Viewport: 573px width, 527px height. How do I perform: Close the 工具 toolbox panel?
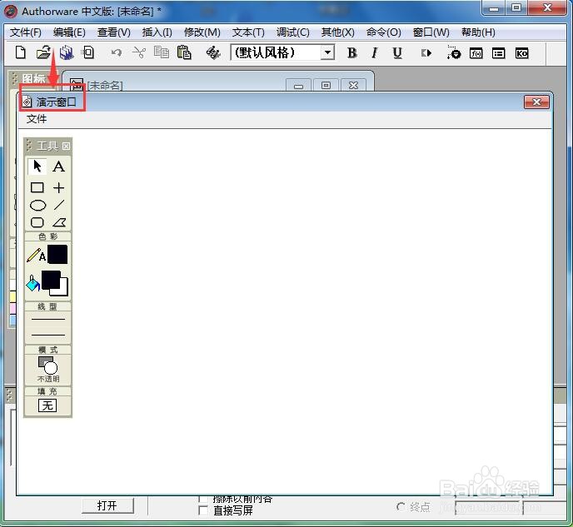(x=66, y=146)
